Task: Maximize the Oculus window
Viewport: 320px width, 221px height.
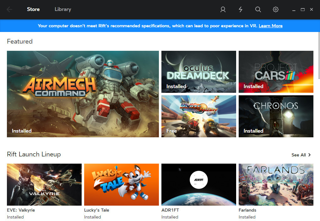Action: pyautogui.click(x=303, y=10)
